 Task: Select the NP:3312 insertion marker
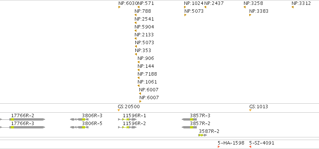pyautogui.click(x=292, y=7)
